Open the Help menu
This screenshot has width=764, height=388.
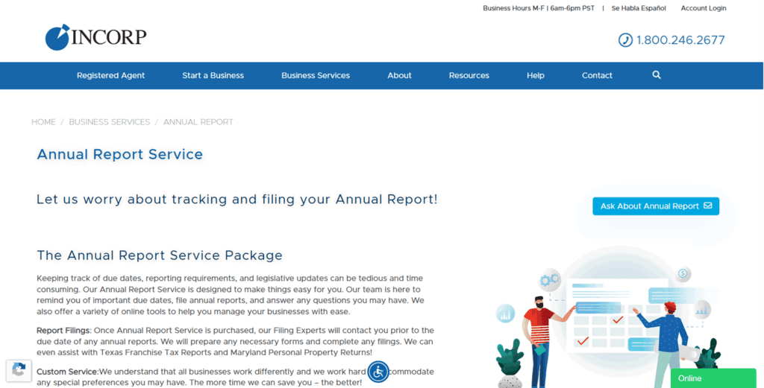(536, 75)
